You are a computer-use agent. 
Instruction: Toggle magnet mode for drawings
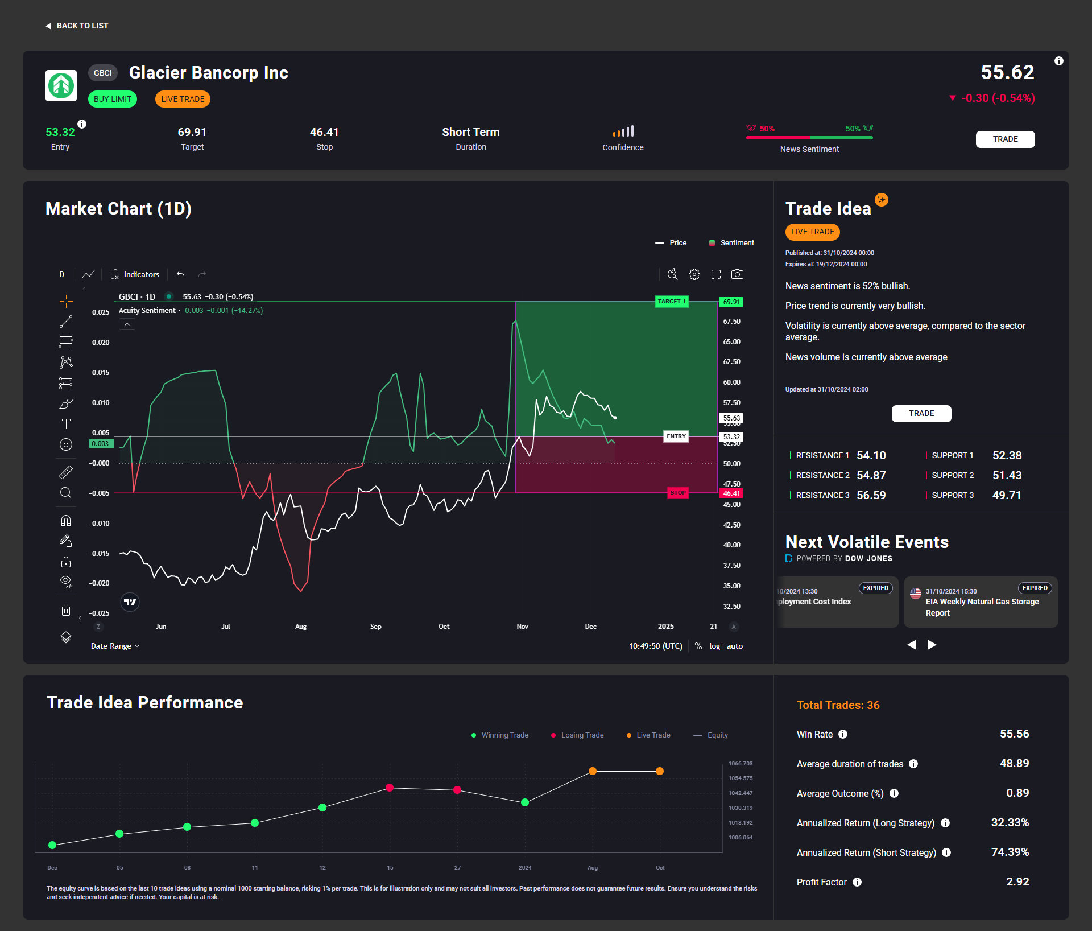pyautogui.click(x=66, y=520)
